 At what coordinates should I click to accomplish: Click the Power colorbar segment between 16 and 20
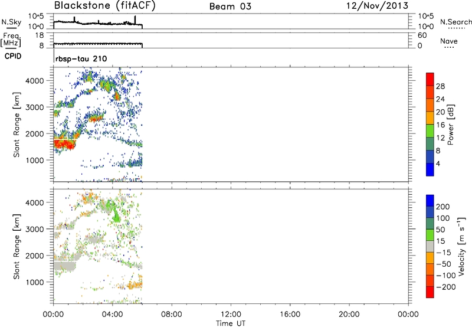430,117
